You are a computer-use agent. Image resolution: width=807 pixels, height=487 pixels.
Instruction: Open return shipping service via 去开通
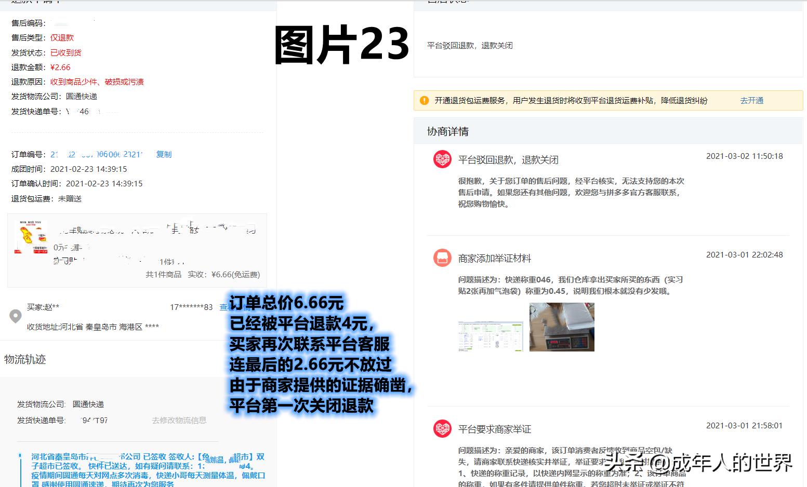(x=751, y=100)
